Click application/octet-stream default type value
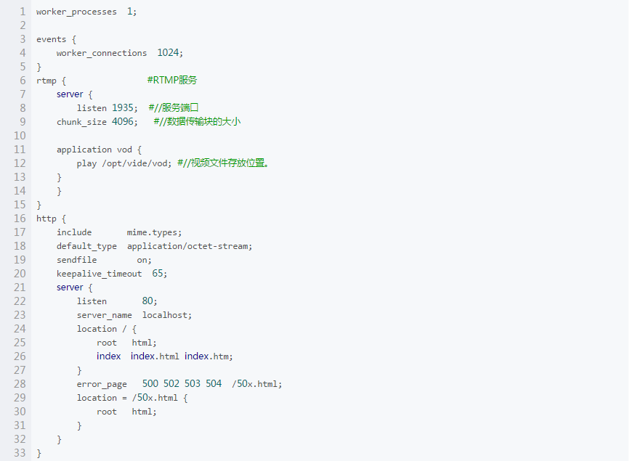Screen dimensions: 630x461 (188, 246)
